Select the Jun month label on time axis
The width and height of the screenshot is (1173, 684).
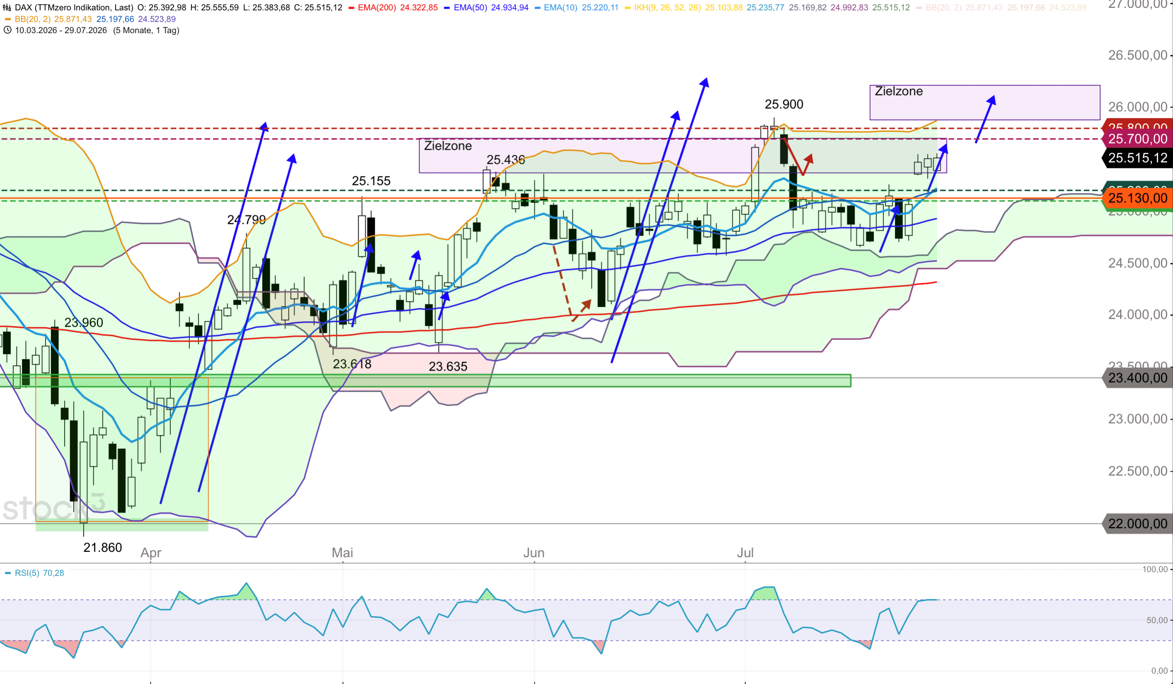tap(533, 553)
